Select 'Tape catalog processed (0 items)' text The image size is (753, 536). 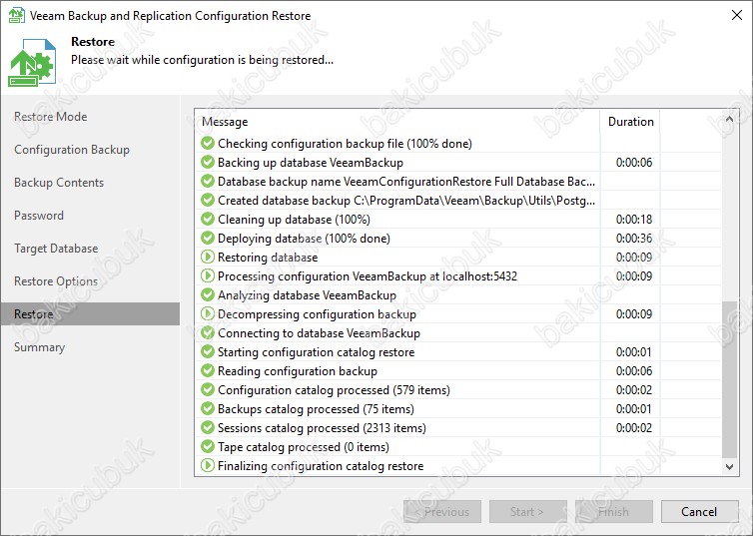click(x=304, y=447)
